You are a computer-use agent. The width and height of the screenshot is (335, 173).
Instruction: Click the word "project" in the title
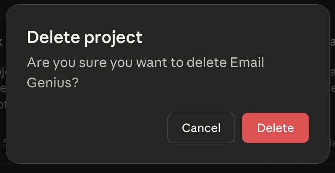click(113, 38)
